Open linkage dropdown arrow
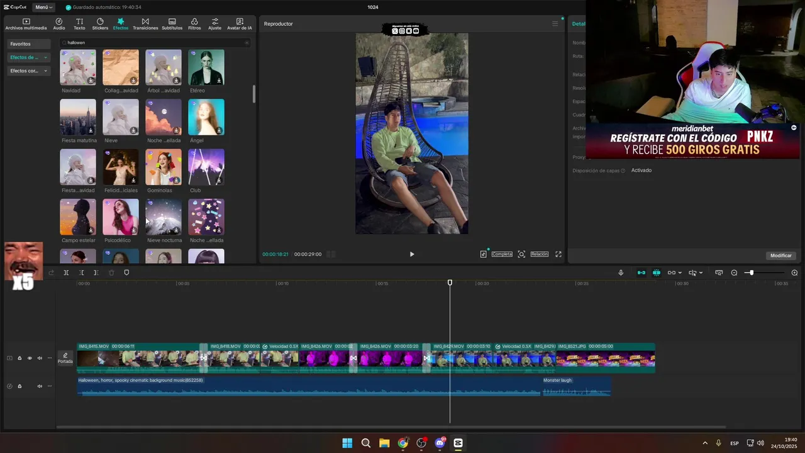This screenshot has height=453, width=805. [680, 272]
